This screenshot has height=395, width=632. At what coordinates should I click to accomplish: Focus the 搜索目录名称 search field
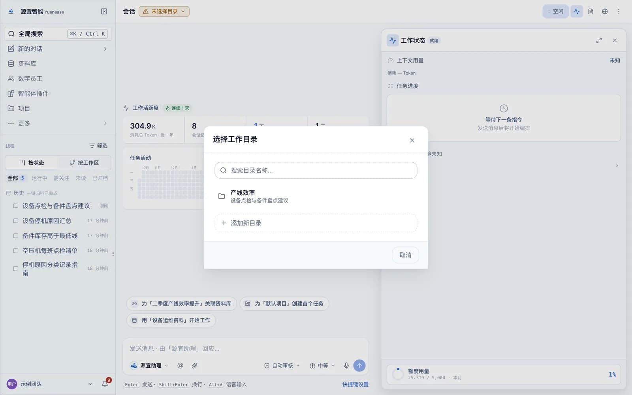[316, 170]
